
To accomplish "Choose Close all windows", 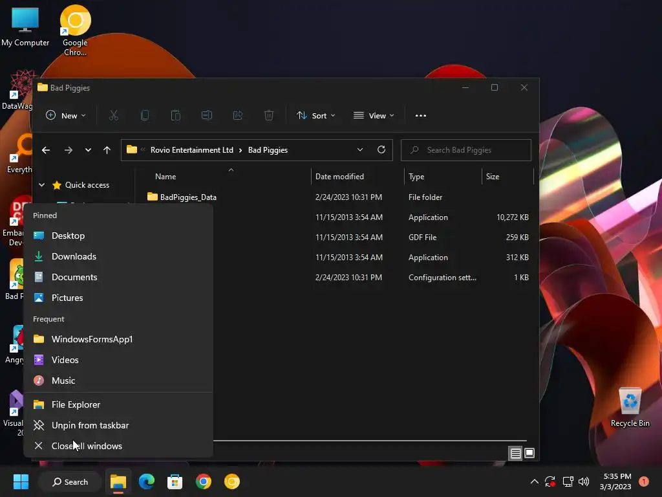I will pyautogui.click(x=118, y=447).
